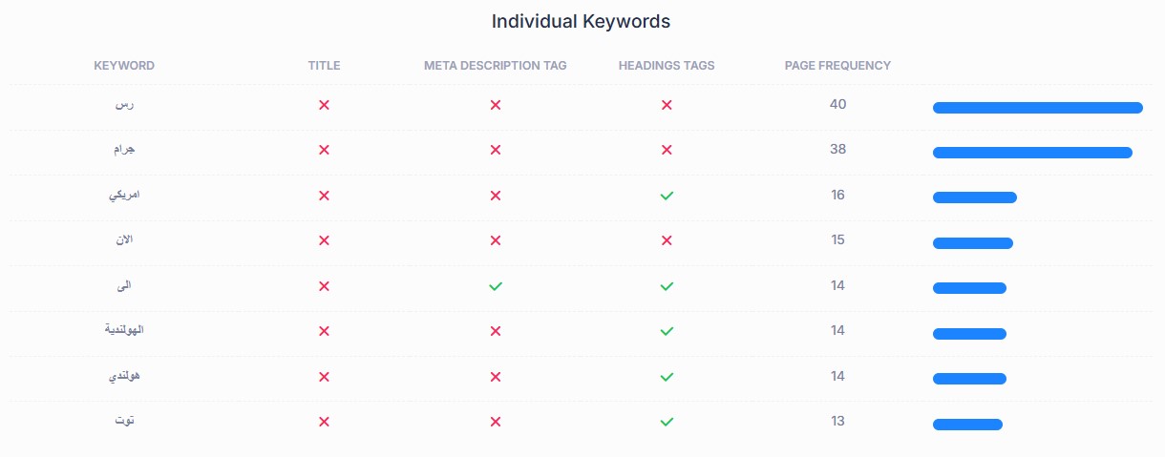Click the Title column header

tap(324, 66)
